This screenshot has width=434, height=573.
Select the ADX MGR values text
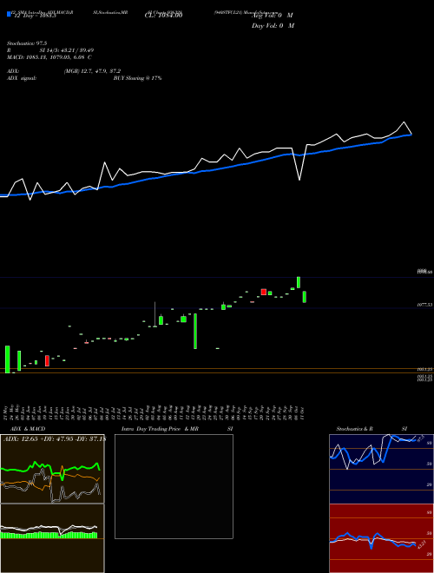pyautogui.click(x=92, y=71)
